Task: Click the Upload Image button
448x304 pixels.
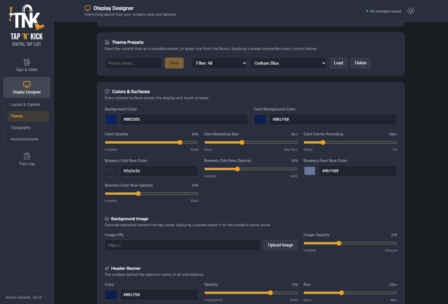Action: click(x=280, y=245)
